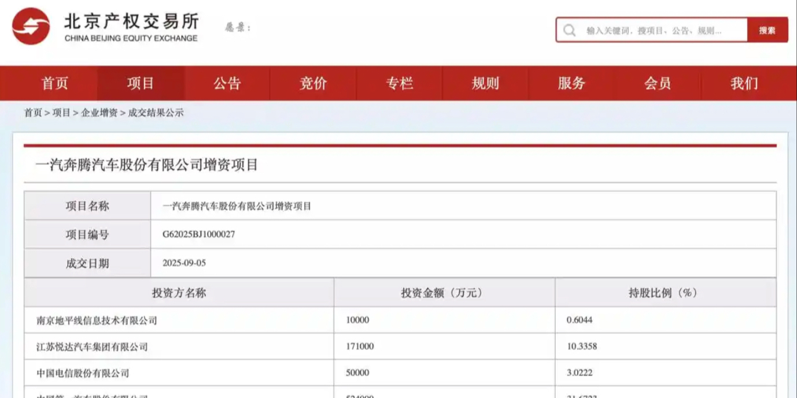Select the project name value in 项目名称 row
797x398 pixels.
[237, 206]
